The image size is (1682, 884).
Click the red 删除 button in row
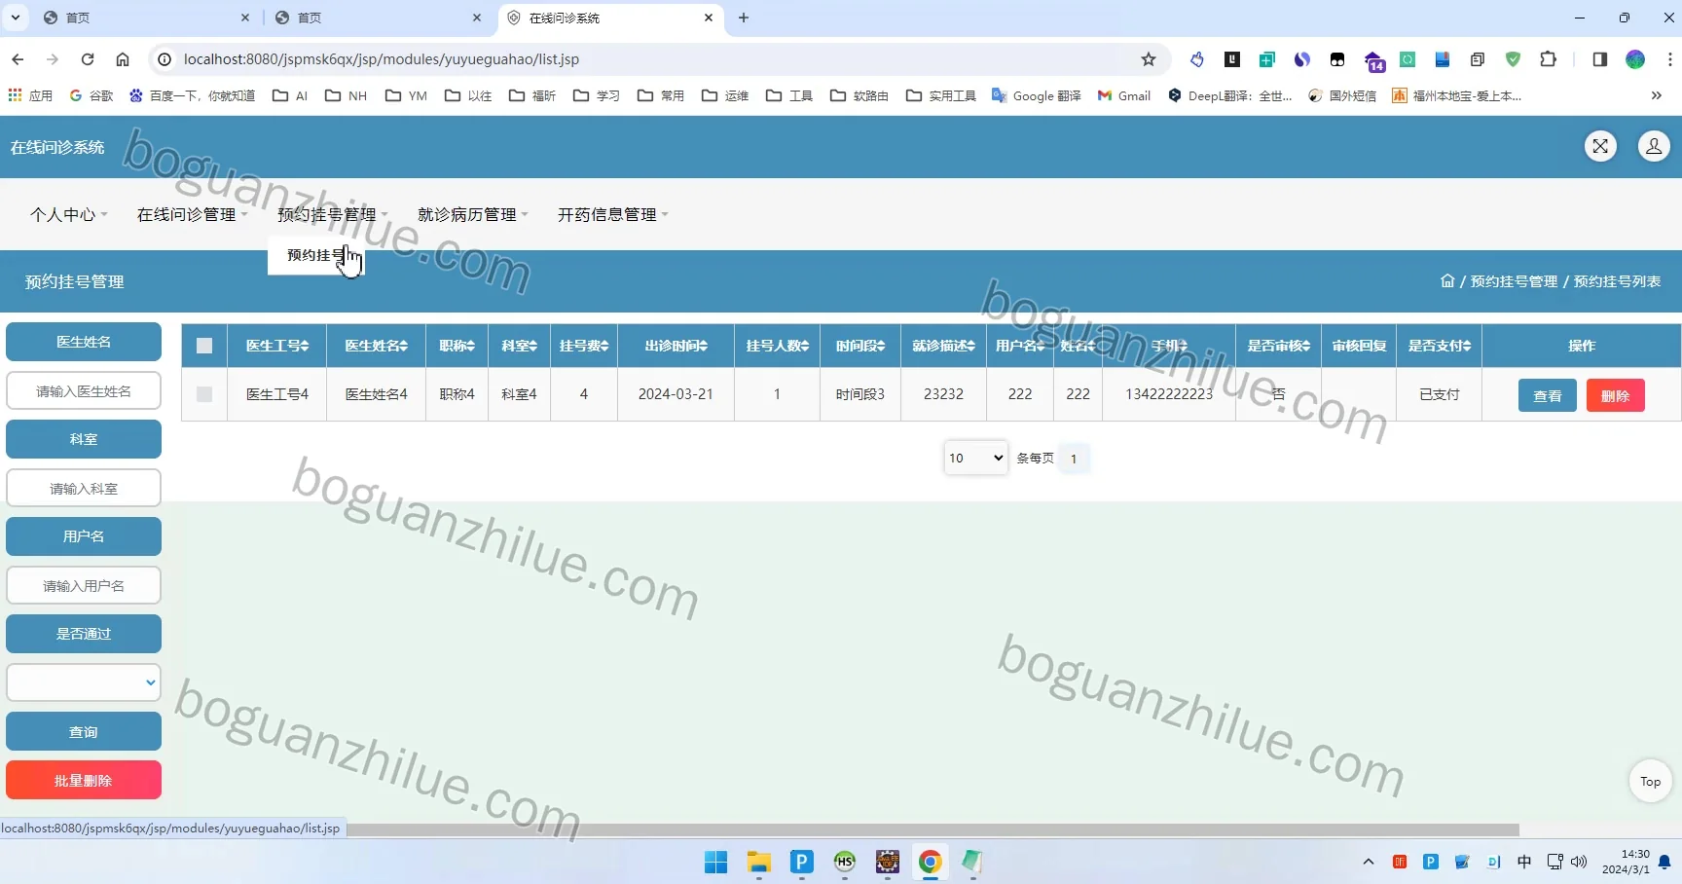[x=1616, y=395]
